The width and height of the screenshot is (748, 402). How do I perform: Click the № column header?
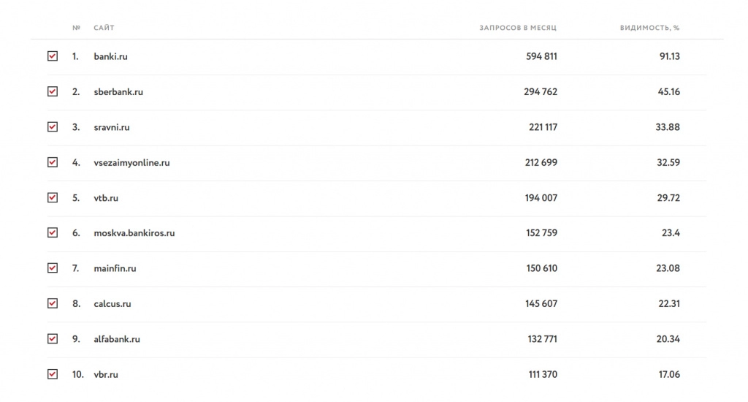click(x=76, y=28)
